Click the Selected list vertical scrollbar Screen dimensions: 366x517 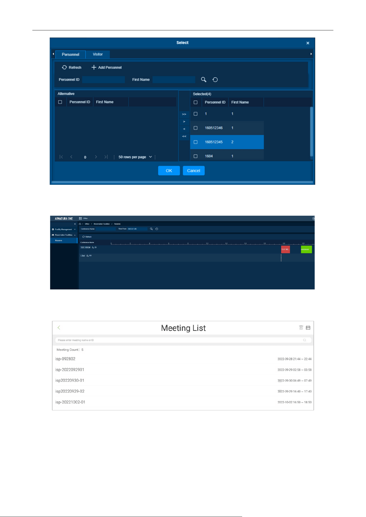[312, 131]
